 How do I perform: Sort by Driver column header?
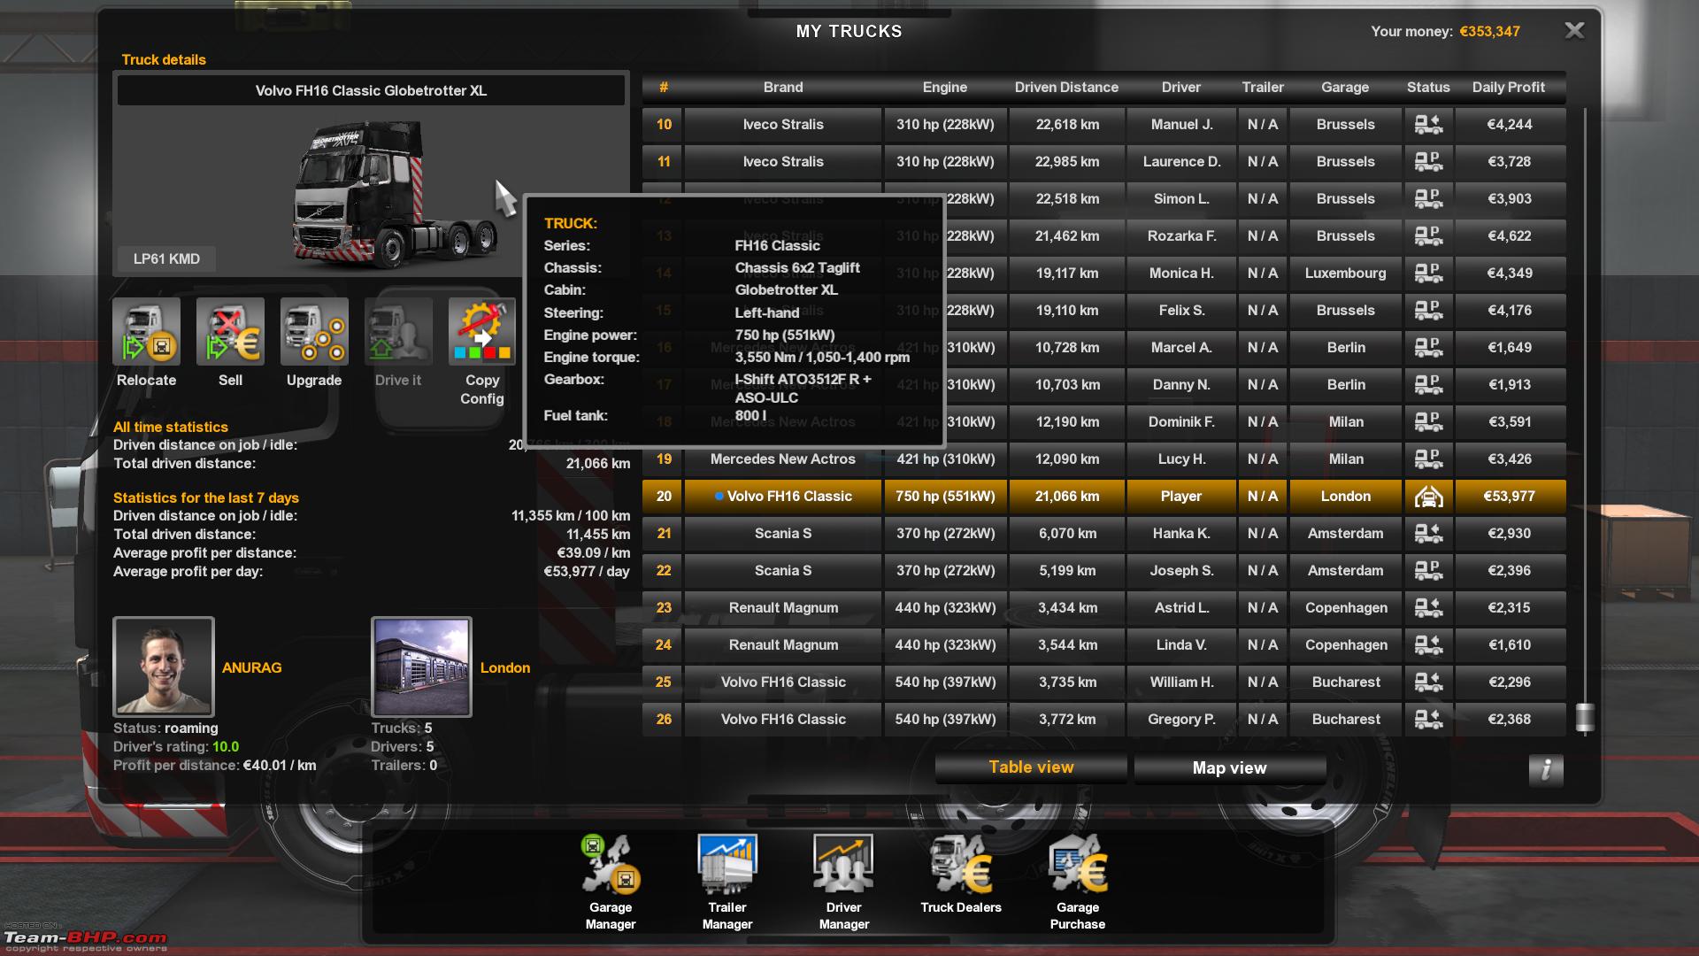click(x=1180, y=88)
